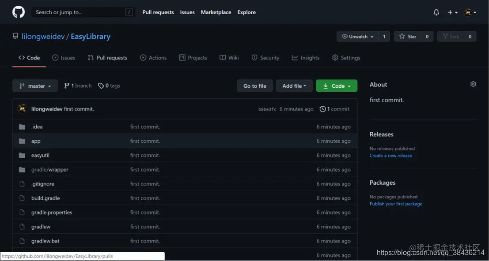Open the gradle/wrapper folder name
489x261 pixels.
point(49,170)
